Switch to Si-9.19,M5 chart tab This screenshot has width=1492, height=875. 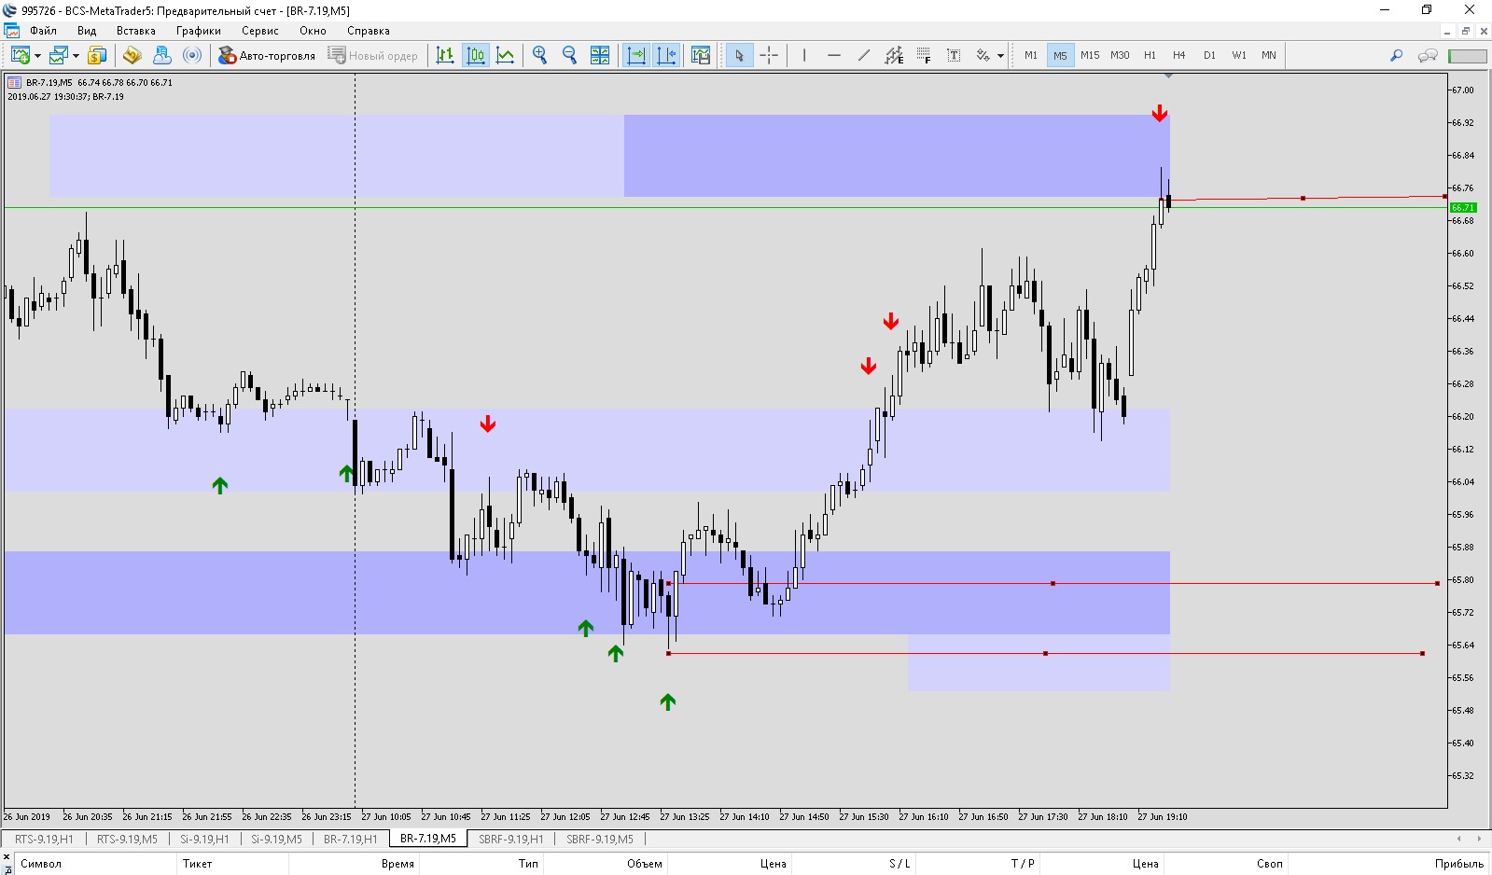click(276, 839)
